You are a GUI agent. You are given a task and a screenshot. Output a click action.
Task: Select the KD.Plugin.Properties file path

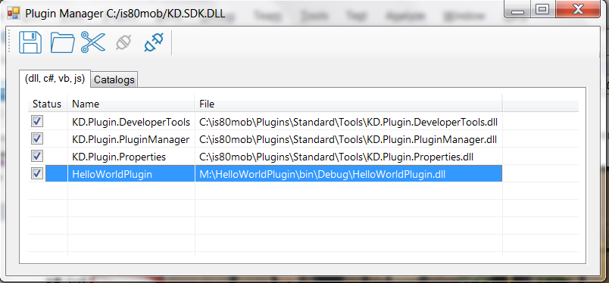(336, 157)
